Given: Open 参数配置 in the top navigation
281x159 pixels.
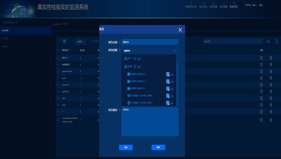Looking at the screenshot, I should (234, 5).
